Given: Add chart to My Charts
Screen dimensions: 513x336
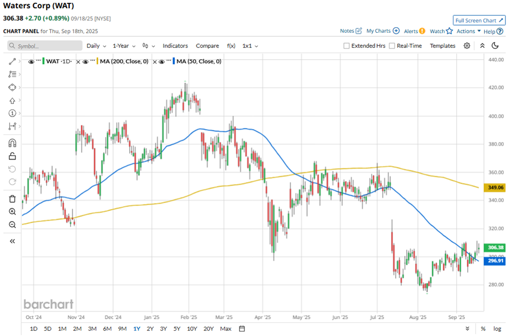Looking at the screenshot, I should coord(396,30).
